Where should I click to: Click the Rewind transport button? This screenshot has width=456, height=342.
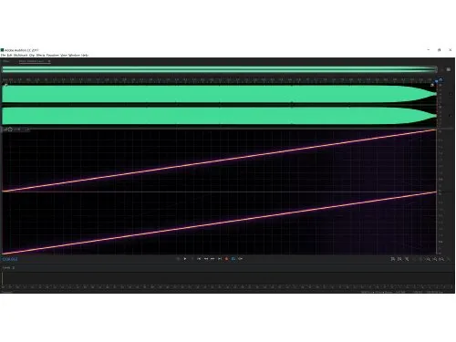206,259
